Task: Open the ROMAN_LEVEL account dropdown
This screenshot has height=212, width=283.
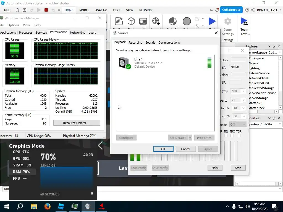Action: coord(281,10)
